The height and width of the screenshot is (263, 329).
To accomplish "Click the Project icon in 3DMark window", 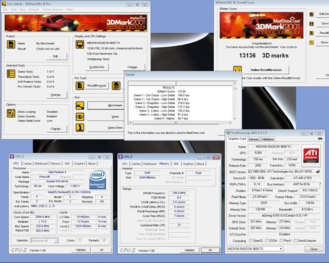I will point(11,45).
